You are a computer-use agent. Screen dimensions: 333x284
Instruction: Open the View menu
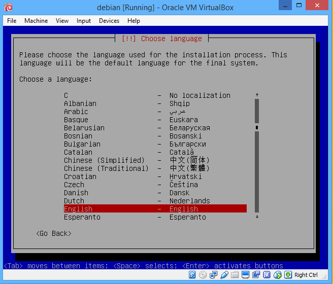[62, 21]
